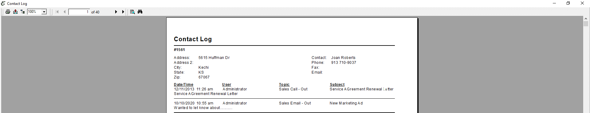Click the 'Subject' column header
Viewport: 590px width, 113px height.
337,85
